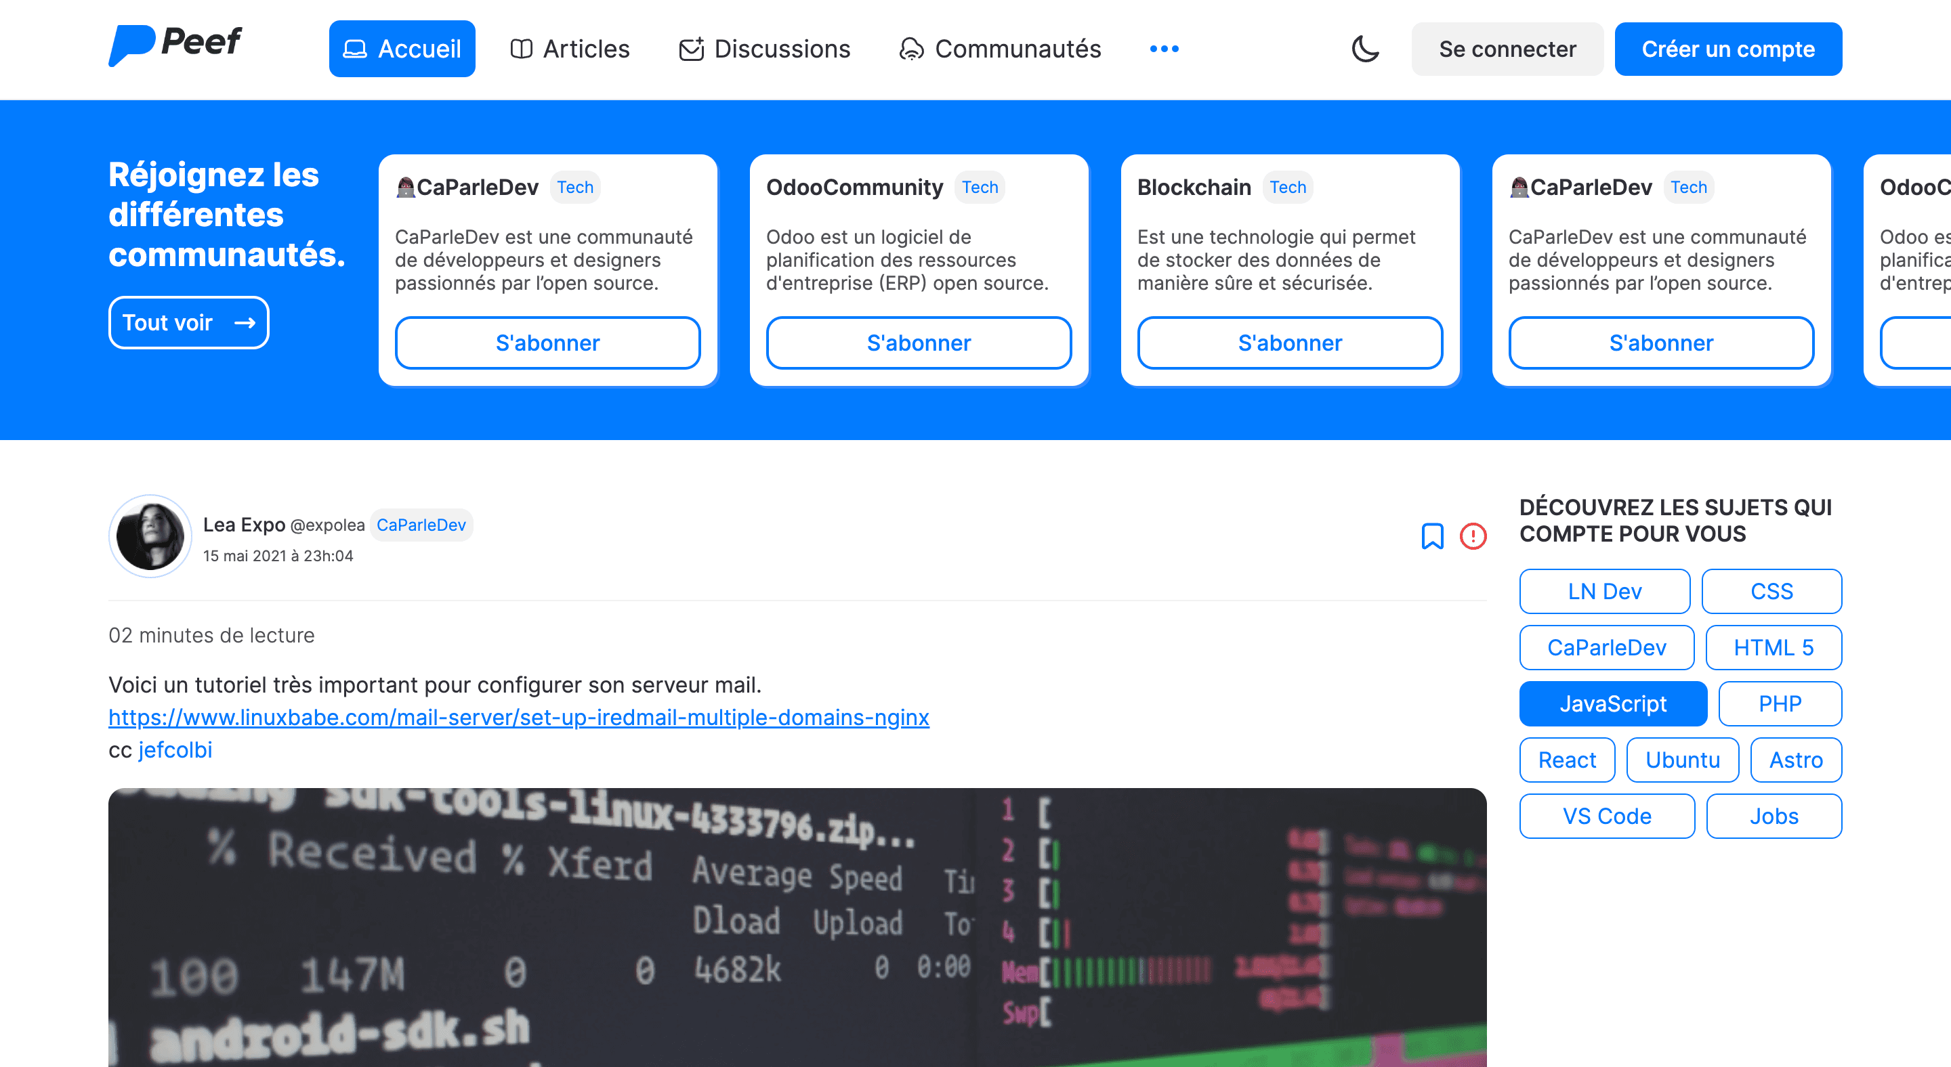
Task: Open the linuxbabe iRedMail tutorial link
Action: [x=518, y=716]
